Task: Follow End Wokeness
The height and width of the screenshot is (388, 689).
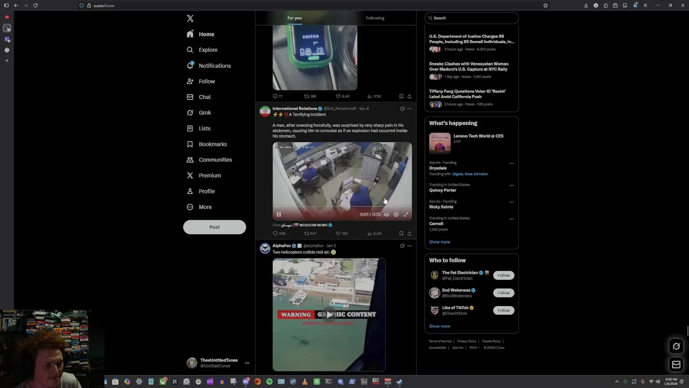Action: tap(503, 293)
